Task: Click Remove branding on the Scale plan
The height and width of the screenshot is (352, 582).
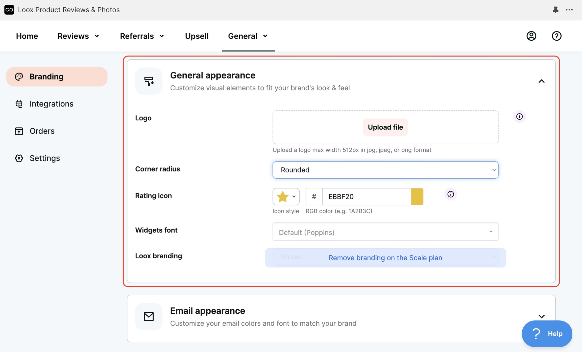Action: tap(385, 258)
